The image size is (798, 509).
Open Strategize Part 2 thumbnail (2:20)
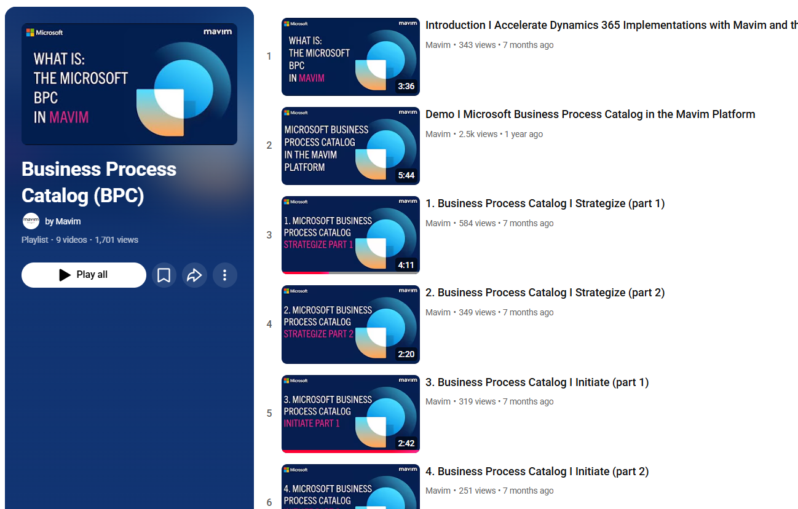(x=350, y=325)
